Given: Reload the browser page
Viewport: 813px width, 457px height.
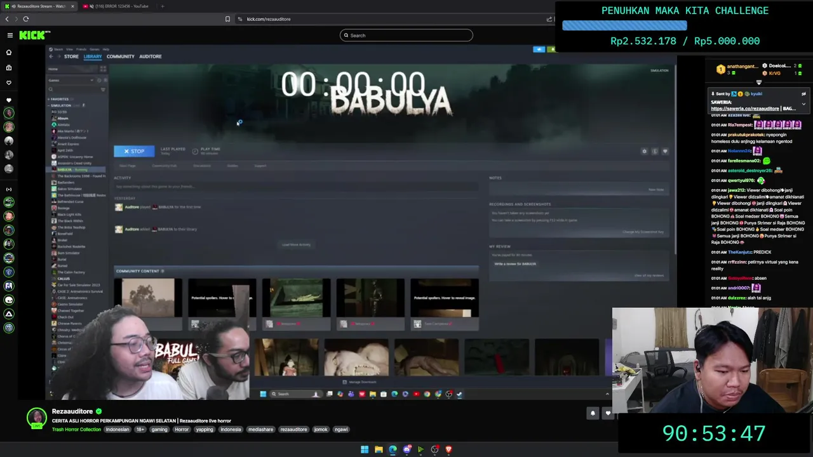Looking at the screenshot, I should (x=26, y=19).
